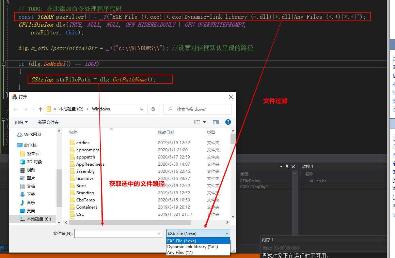This screenshot has height=258, width=395.
Task: Select 3D 对象 in navigation pane
Action: click(31, 162)
